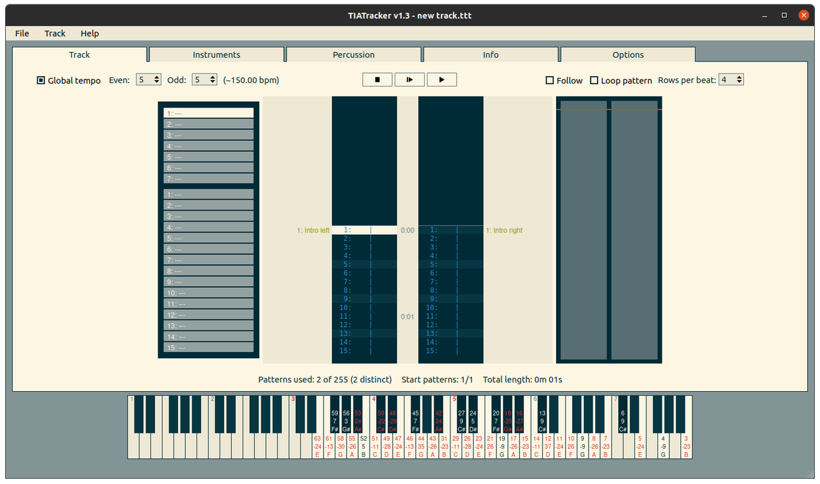Select the Track tab
Screen dimensions: 820x484
point(79,54)
